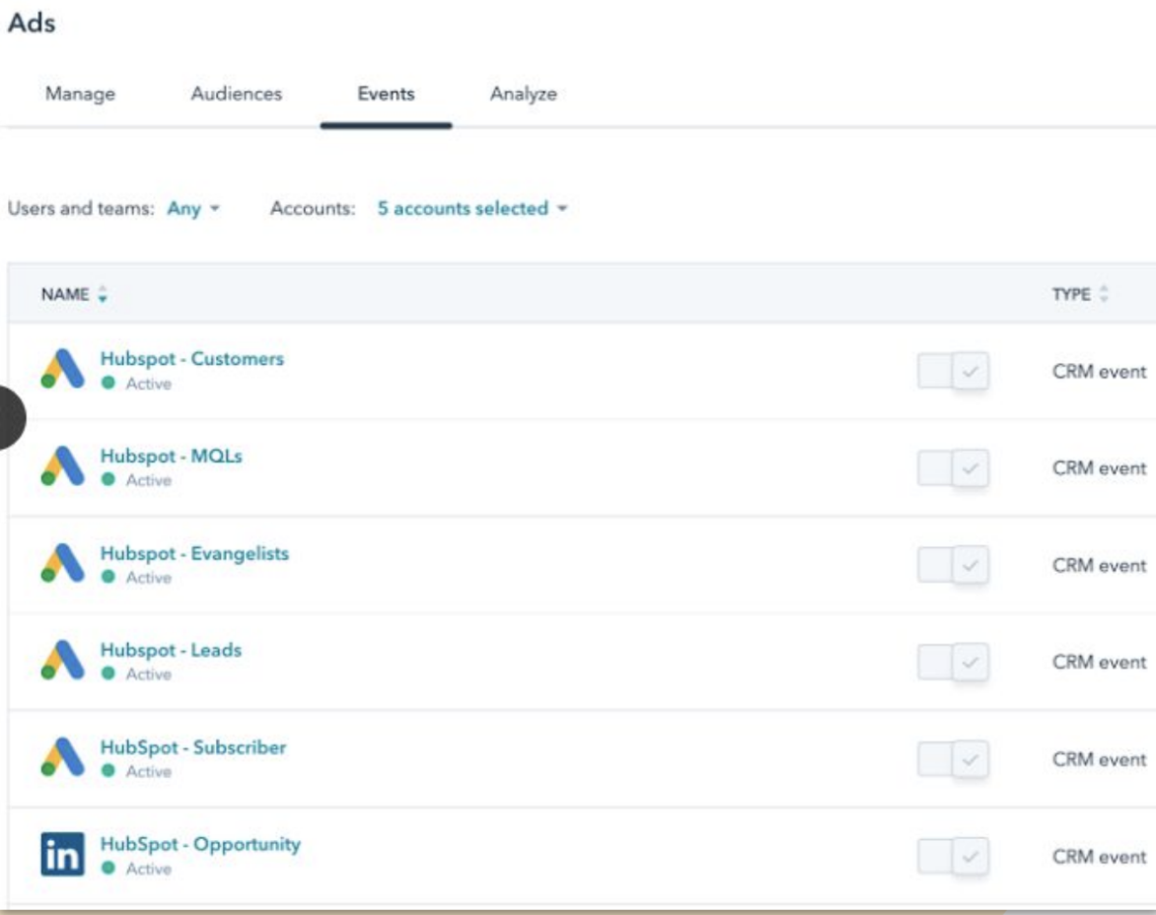Click CRM event type for Hubspot - Leads
The image size is (1156, 915).
coord(1099,662)
